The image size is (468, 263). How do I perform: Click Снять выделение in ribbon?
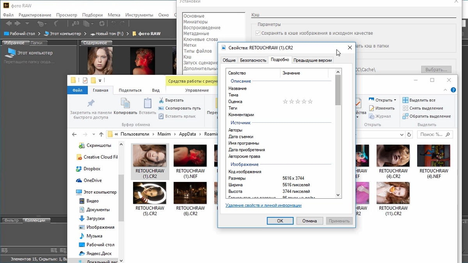(423, 108)
